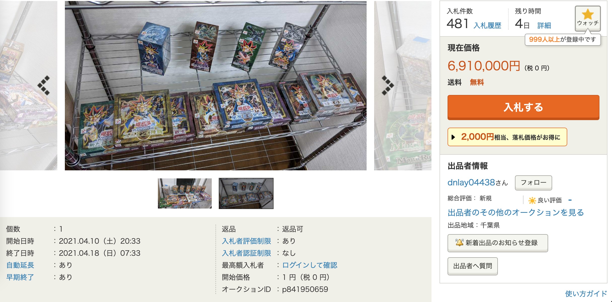Screen dimensions: 612x302
Task: Open 詳細 remaining time details
Action: coord(544,25)
